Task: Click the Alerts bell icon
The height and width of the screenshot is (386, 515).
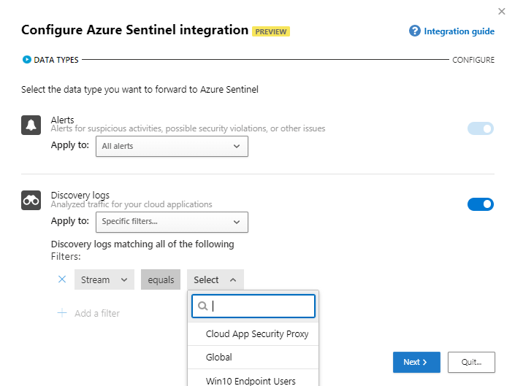Action: (31, 126)
